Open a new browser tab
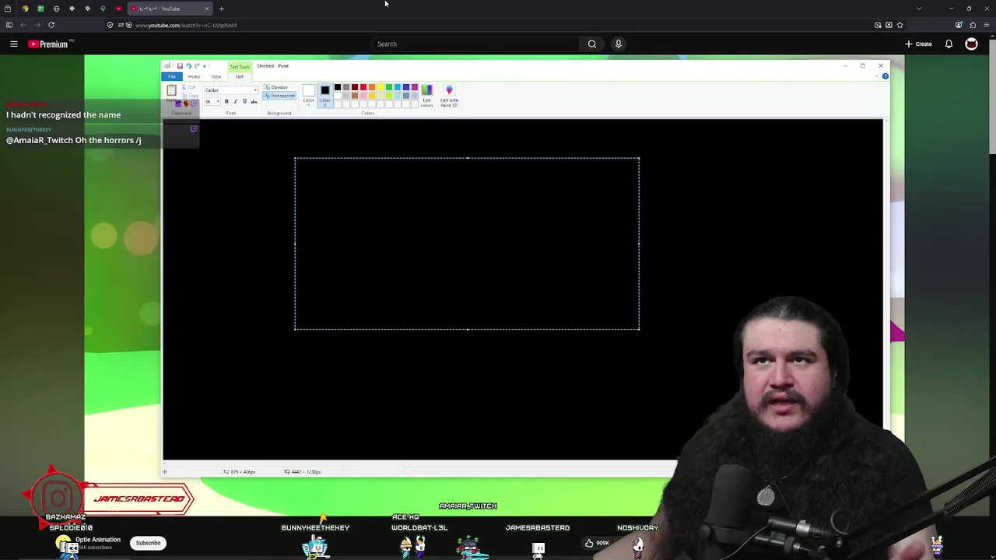The height and width of the screenshot is (560, 996). point(221,9)
